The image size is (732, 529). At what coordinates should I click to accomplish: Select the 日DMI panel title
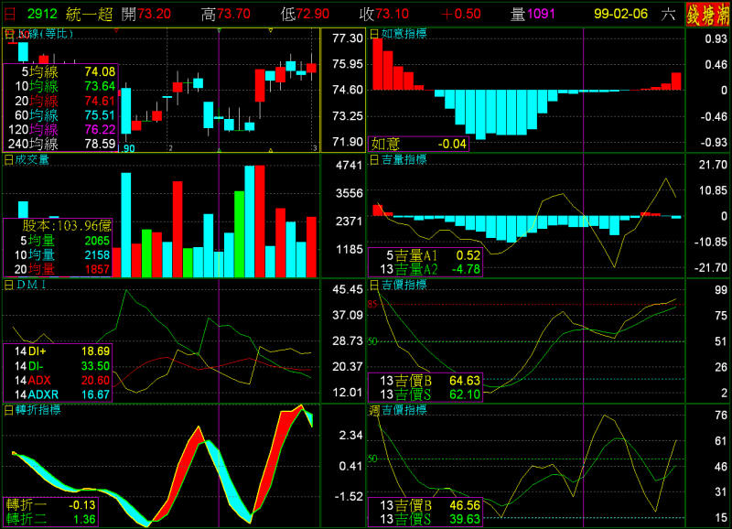coord(27,286)
